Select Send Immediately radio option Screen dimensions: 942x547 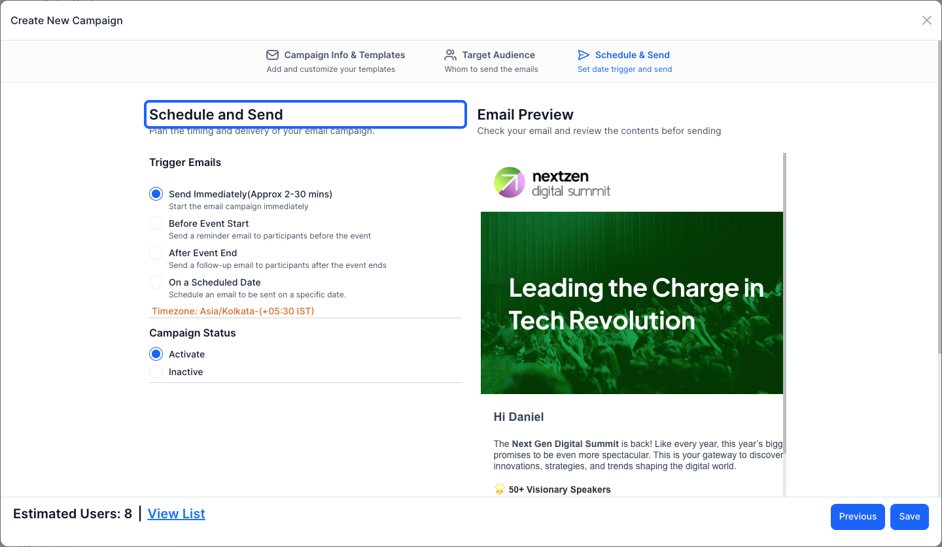pyautogui.click(x=156, y=194)
